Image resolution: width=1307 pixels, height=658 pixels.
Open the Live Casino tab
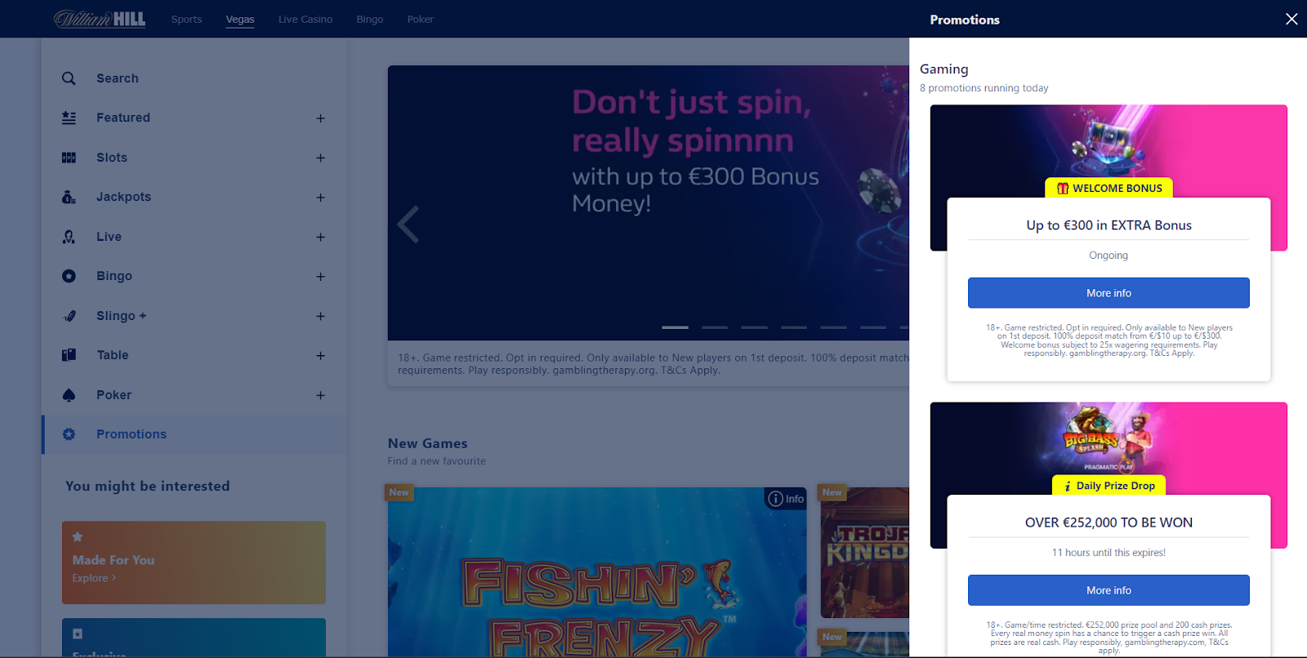coord(306,19)
